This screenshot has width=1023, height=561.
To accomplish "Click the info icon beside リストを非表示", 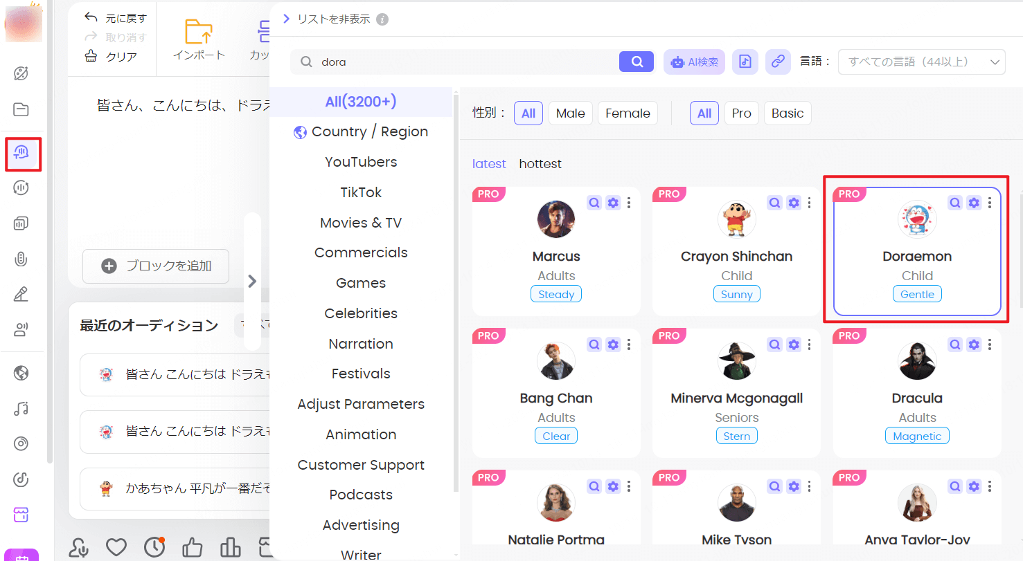I will coord(382,19).
